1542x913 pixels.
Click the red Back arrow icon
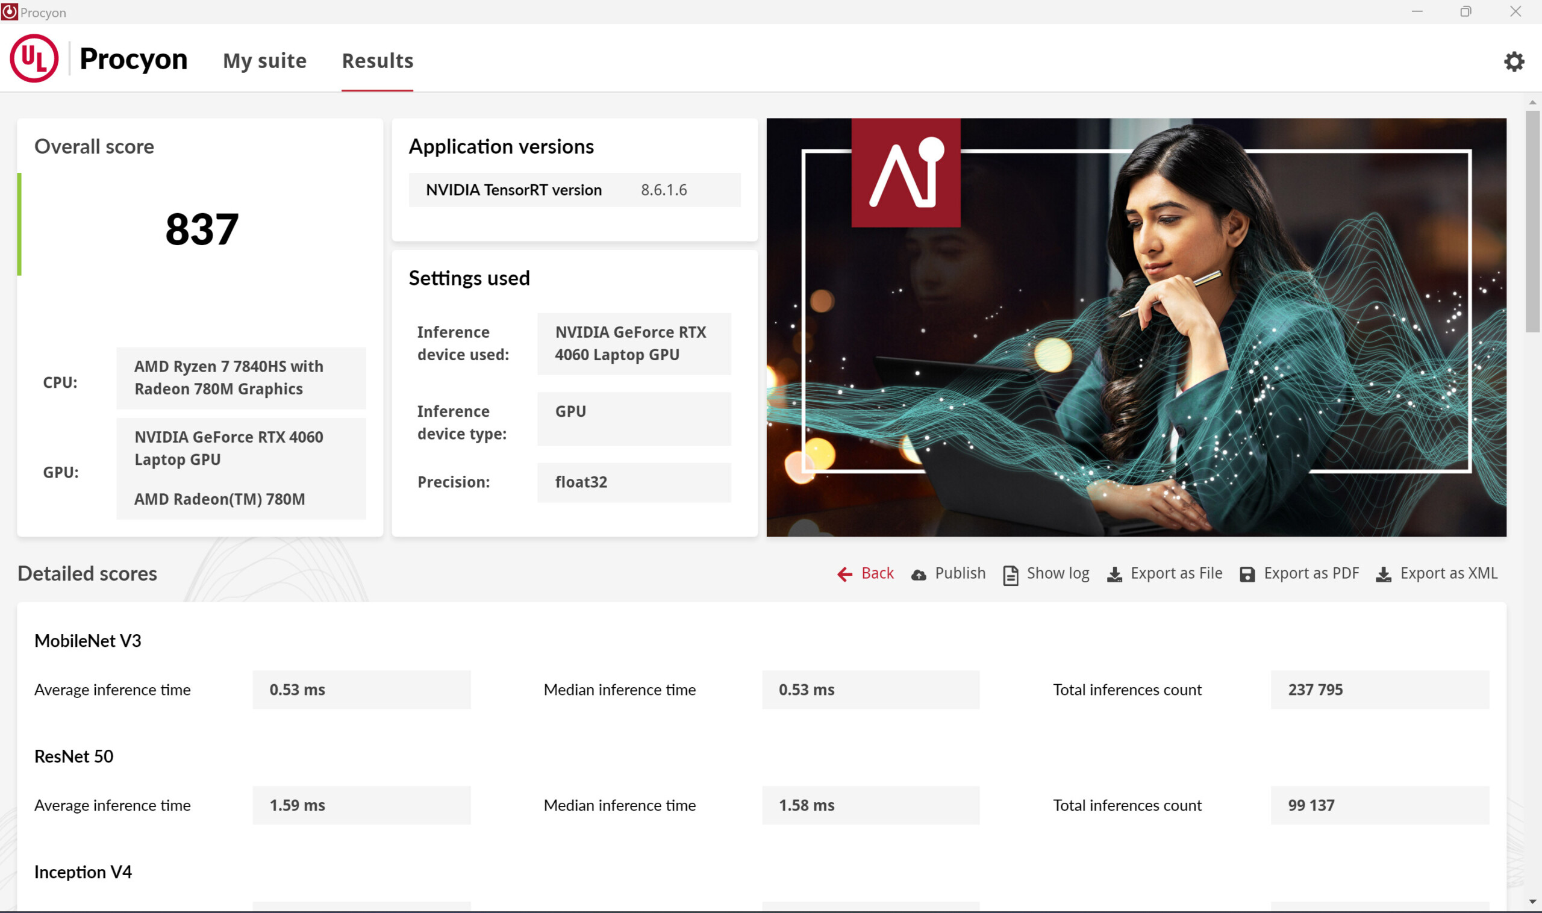(845, 574)
